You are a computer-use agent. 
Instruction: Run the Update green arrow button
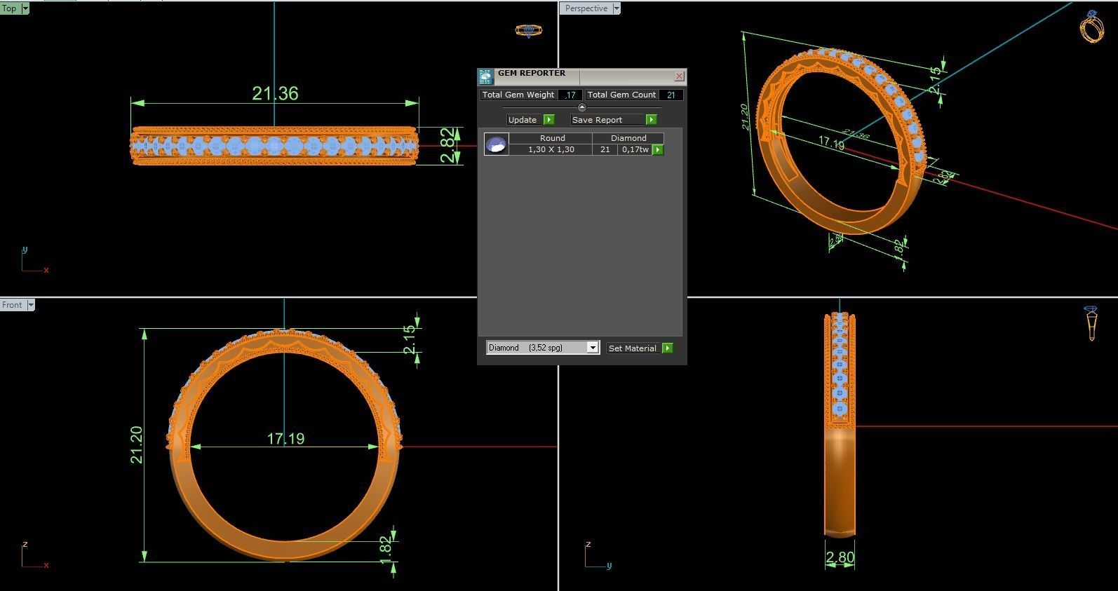549,120
